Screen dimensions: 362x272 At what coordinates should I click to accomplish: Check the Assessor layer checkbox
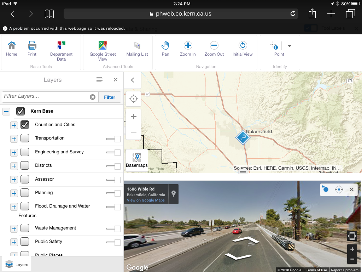(25, 179)
